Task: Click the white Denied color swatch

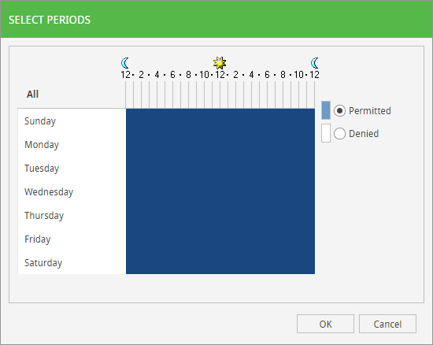Action: 326,133
